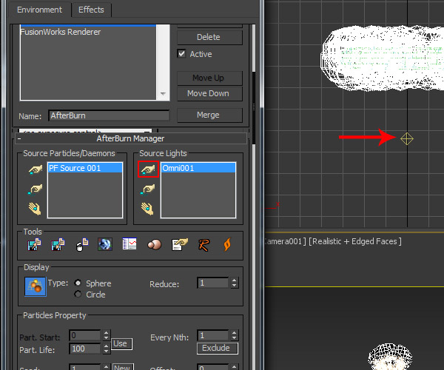Decrease the Reduce spinner value
Screen dimensions: 444x370
coord(234,286)
